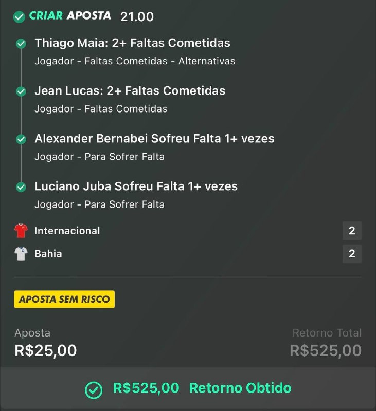The height and width of the screenshot is (411, 376).
Task: Click the check icon beside Thiago Maia
Action: pyautogui.click(x=21, y=44)
